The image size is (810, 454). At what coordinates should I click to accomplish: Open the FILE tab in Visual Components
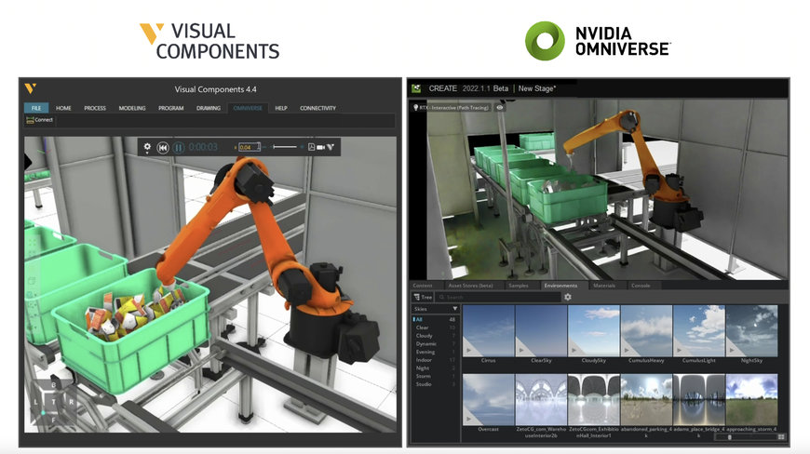click(x=36, y=108)
